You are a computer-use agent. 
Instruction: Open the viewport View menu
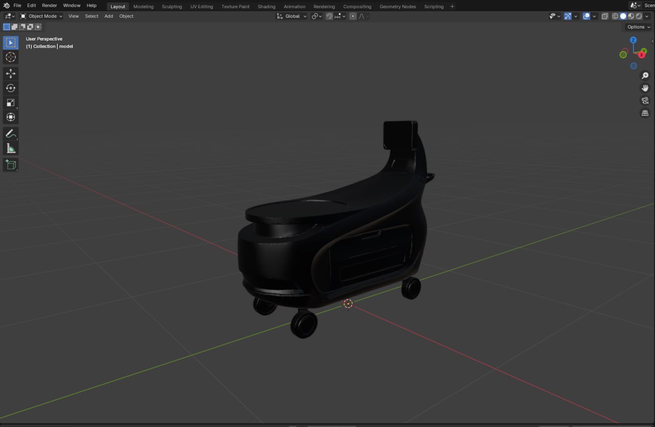click(74, 16)
